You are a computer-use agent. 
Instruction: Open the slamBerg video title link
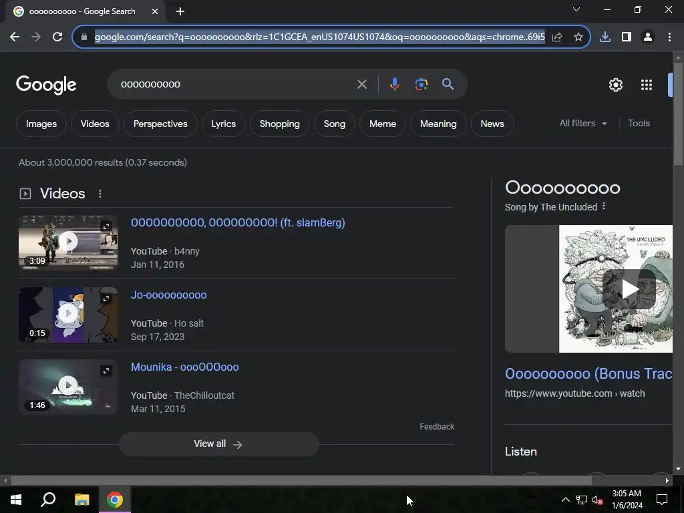(x=238, y=222)
